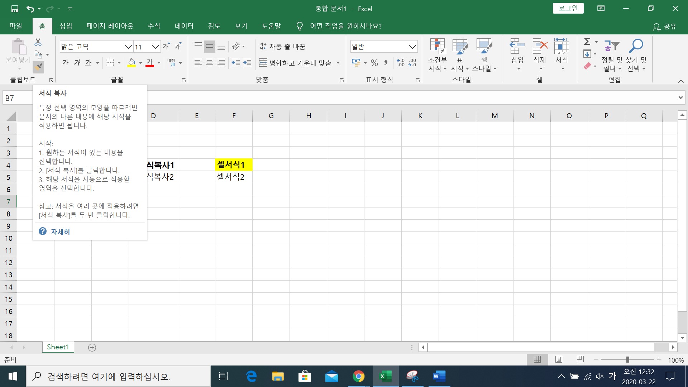Open the font name 맑은 고딕 dropdown

click(128, 47)
